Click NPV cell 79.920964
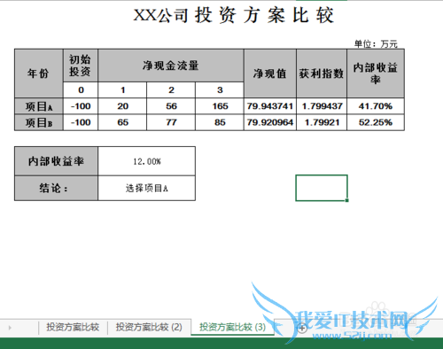The image size is (443, 349). (270, 122)
